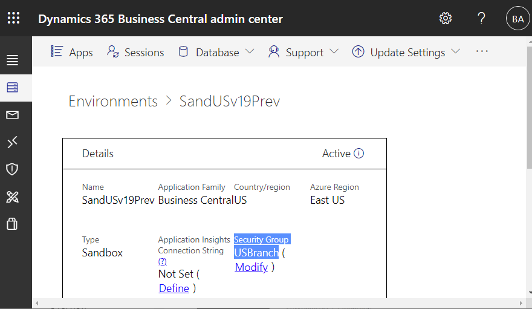Open the Update Settings menu label
532x309 pixels.
click(x=407, y=53)
